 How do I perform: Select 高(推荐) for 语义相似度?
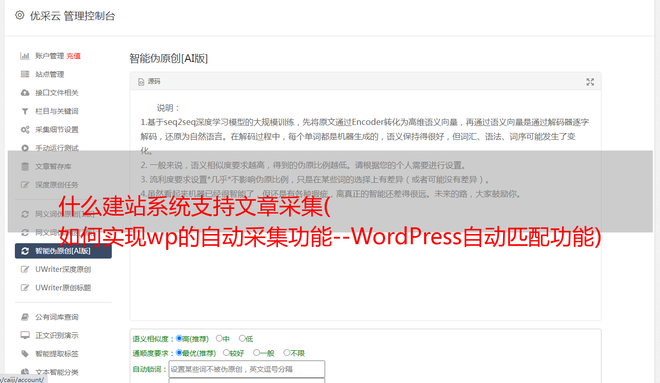179,338
